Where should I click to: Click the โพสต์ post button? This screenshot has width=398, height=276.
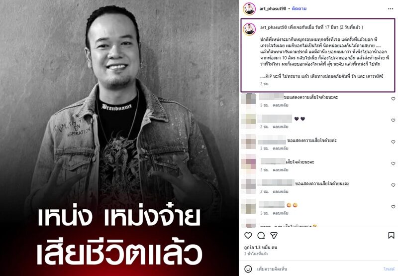389,269
